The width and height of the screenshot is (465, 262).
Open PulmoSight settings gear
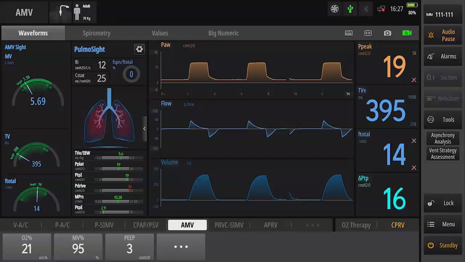tap(139, 49)
